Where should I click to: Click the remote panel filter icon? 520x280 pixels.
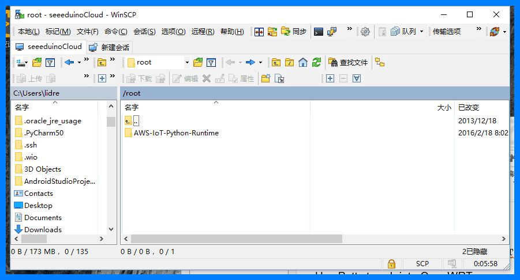coord(211,62)
